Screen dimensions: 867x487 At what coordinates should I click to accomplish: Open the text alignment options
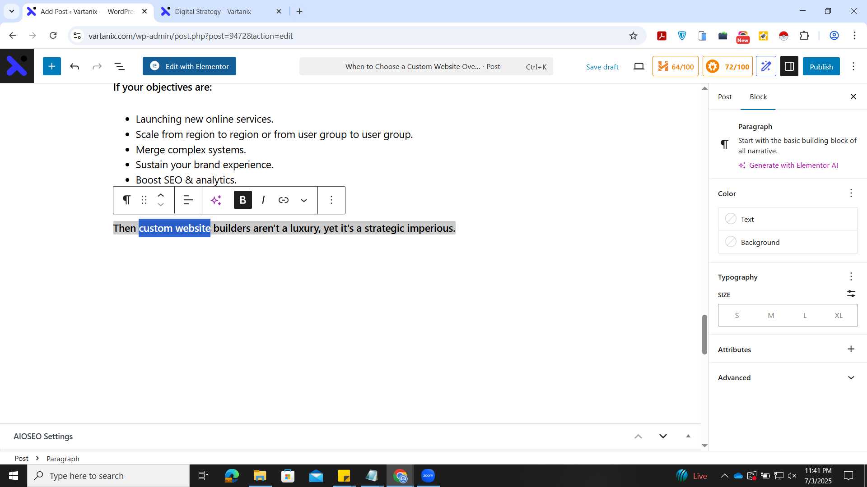tap(188, 200)
